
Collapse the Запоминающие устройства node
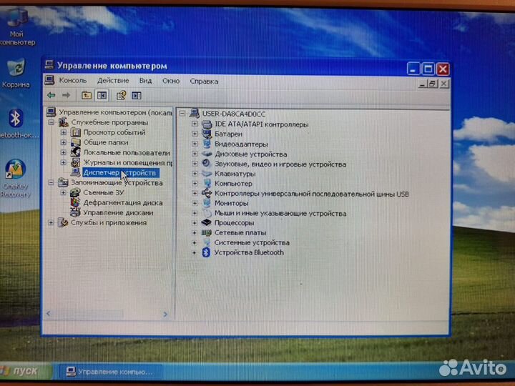tap(51, 182)
